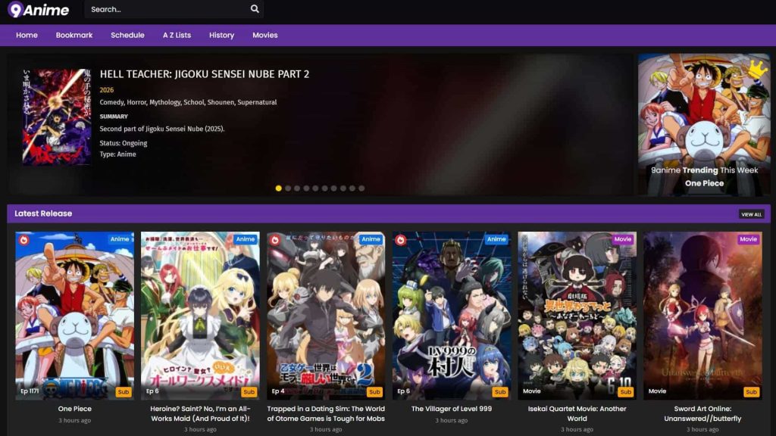Click Movie badge on Sword Art Online card
776x436 pixels.
(x=748, y=238)
